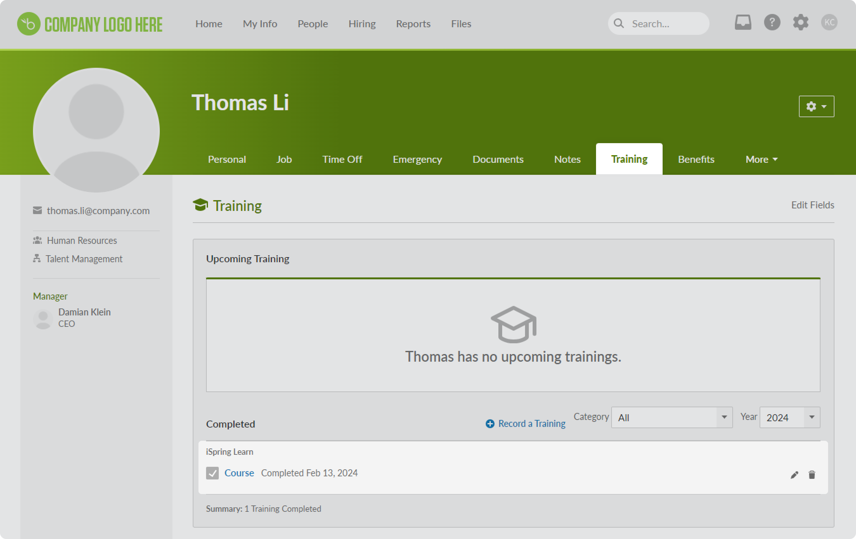
Task: Click the Search input field
Action: [658, 24]
